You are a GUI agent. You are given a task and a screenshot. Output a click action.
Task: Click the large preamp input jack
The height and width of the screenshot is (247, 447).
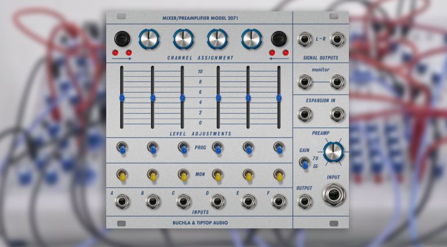[334, 195]
